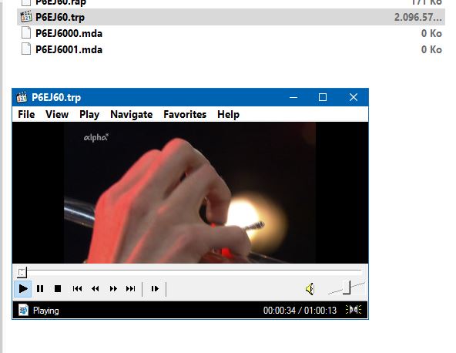This screenshot has height=353, width=456.
Task: Open the Play menu
Action: [89, 114]
